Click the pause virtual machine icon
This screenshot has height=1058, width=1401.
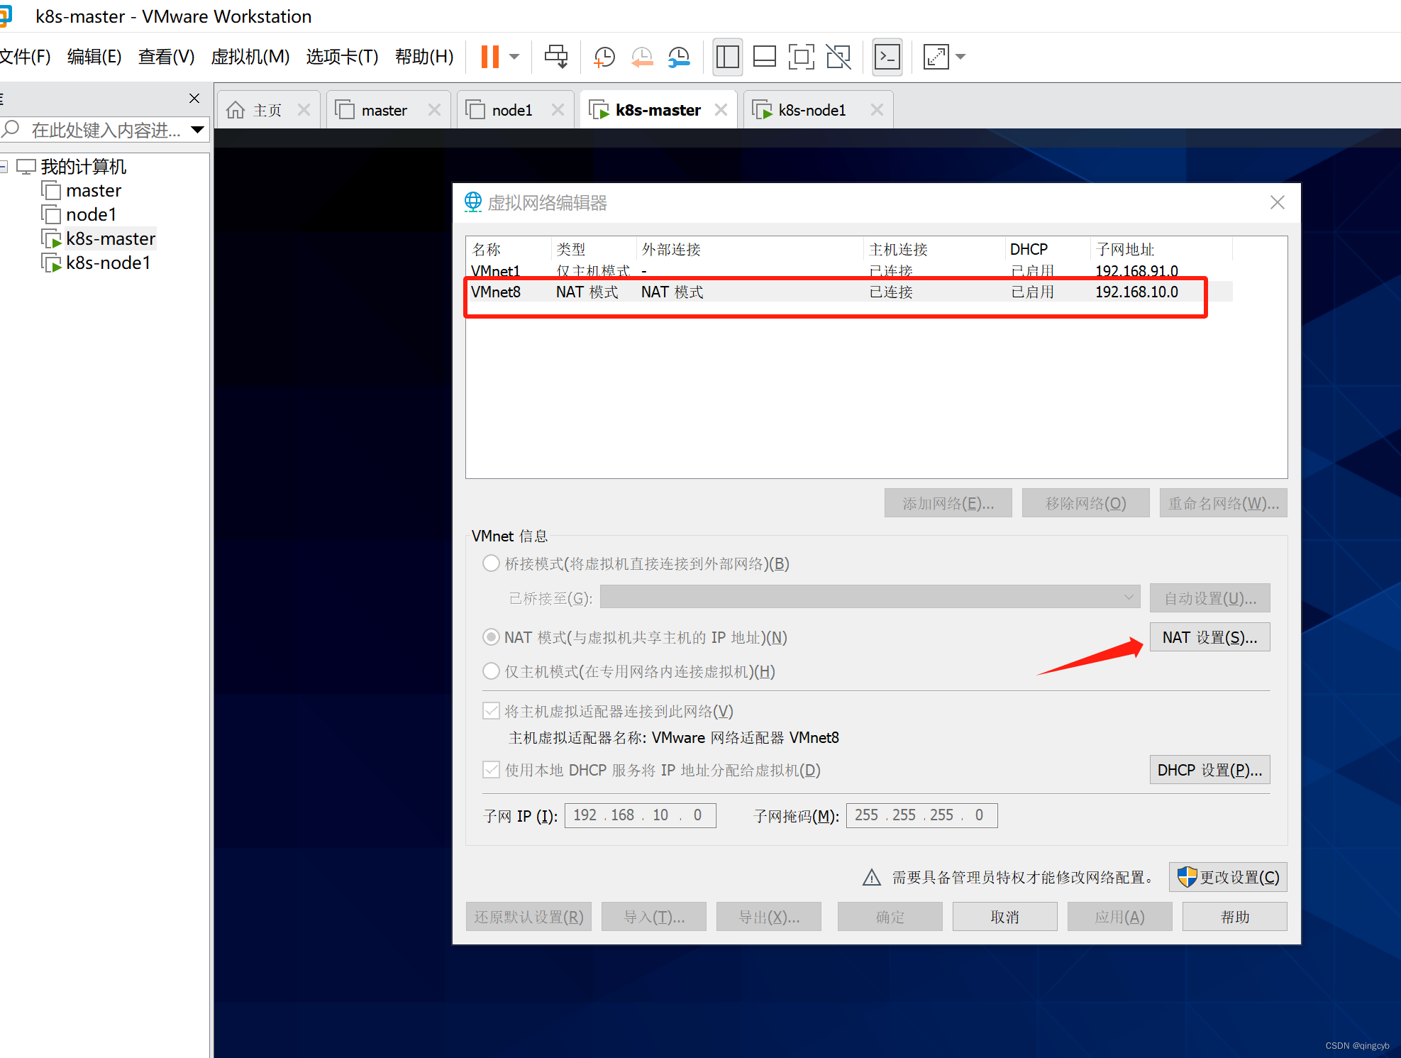click(489, 57)
